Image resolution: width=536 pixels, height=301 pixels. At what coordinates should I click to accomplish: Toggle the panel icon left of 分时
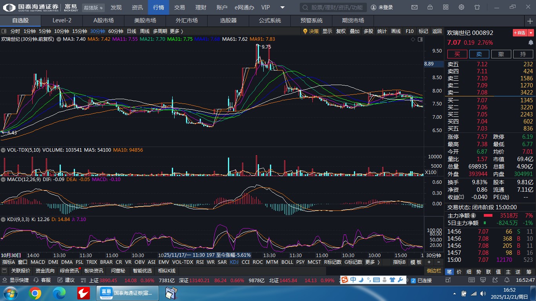(x=4, y=31)
